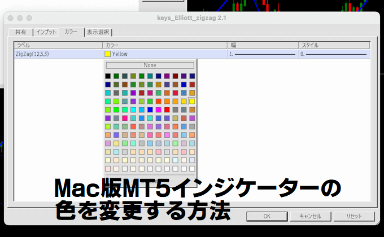Select the ZigZag(12,5,3) label row

pyautogui.click(x=58, y=54)
